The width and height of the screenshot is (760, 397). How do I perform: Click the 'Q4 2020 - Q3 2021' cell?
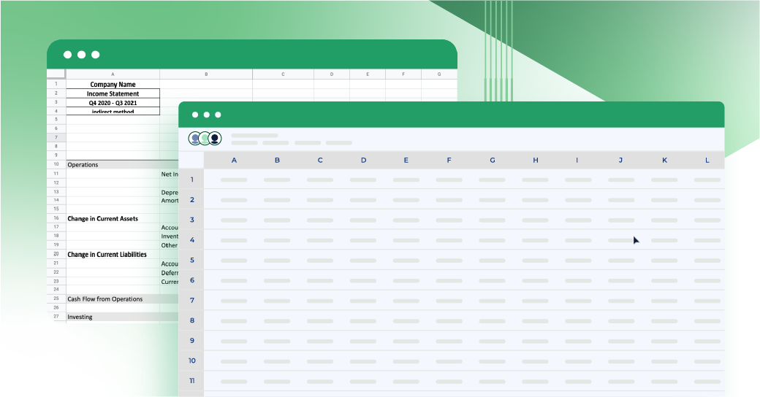click(113, 103)
